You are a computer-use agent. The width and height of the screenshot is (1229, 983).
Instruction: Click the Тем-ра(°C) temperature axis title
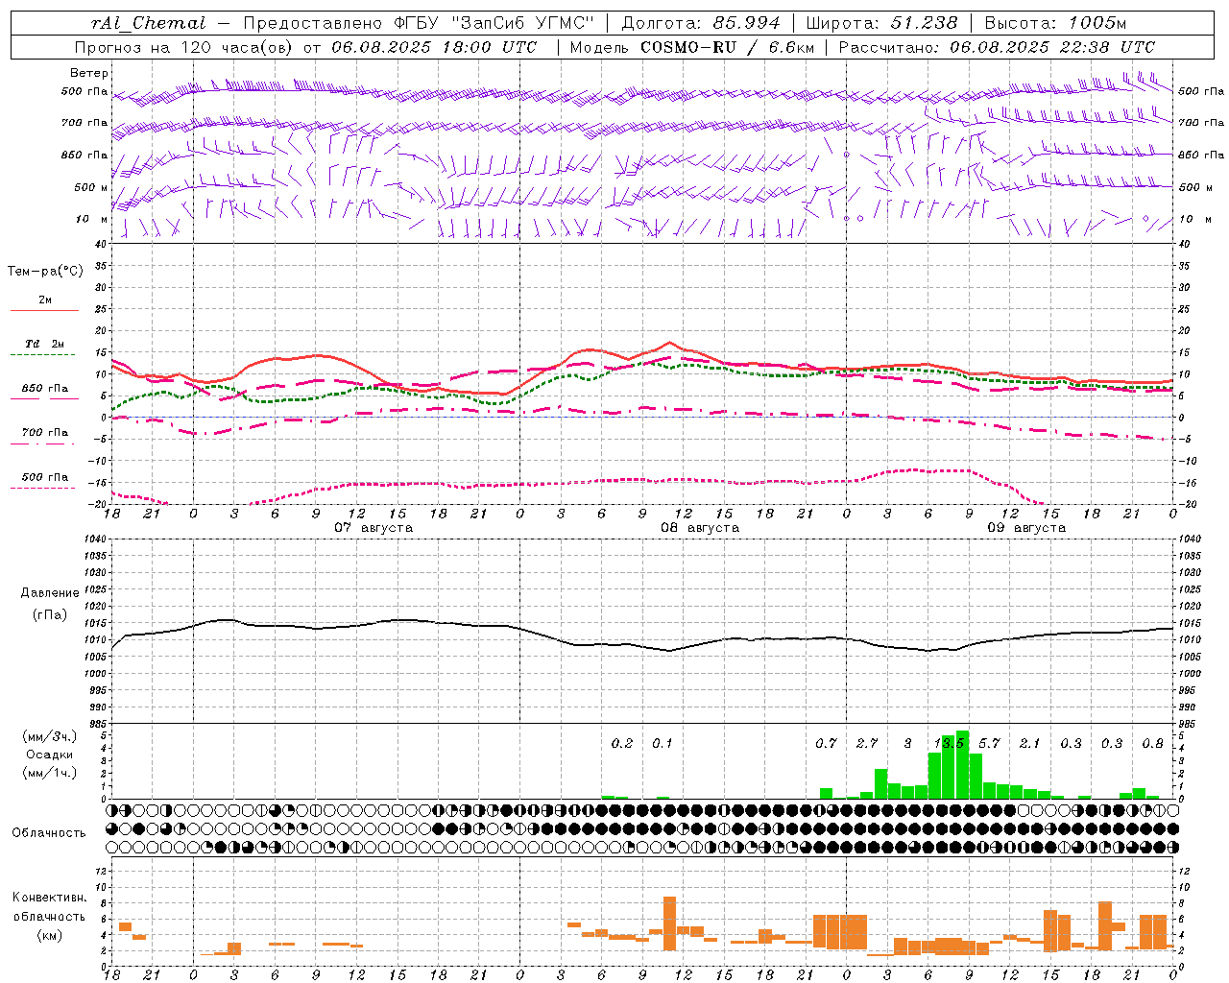[45, 272]
